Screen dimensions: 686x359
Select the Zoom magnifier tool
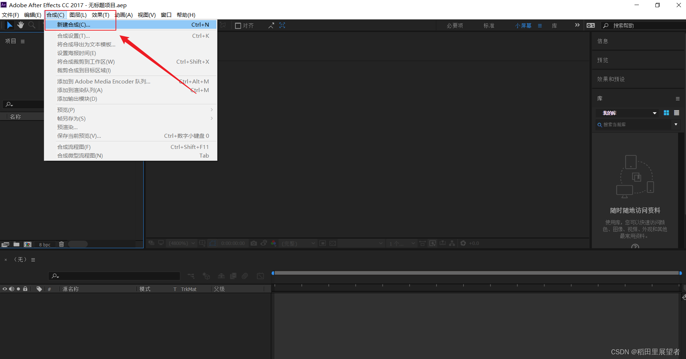(x=32, y=25)
